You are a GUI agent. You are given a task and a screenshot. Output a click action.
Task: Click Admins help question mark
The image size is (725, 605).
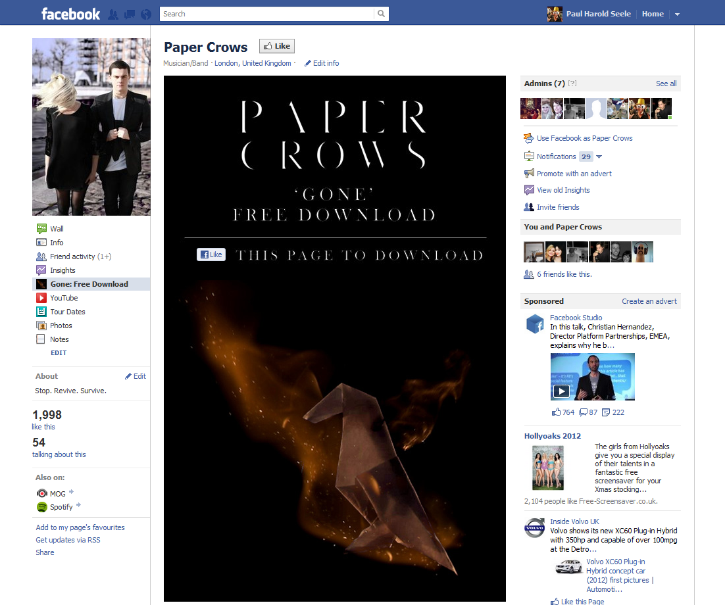(x=572, y=84)
